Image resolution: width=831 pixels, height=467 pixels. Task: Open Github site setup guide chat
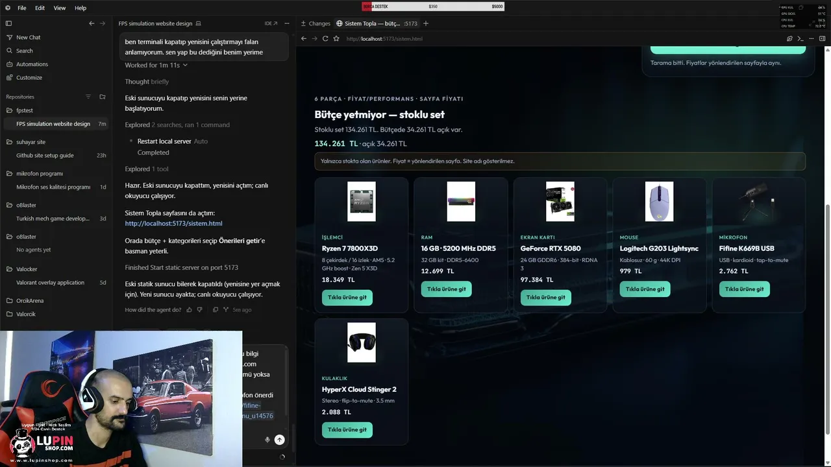tap(56, 155)
